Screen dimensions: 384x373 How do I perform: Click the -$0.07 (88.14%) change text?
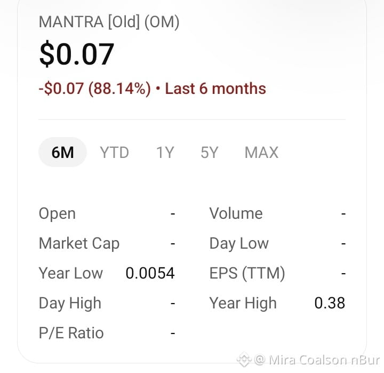coord(95,89)
